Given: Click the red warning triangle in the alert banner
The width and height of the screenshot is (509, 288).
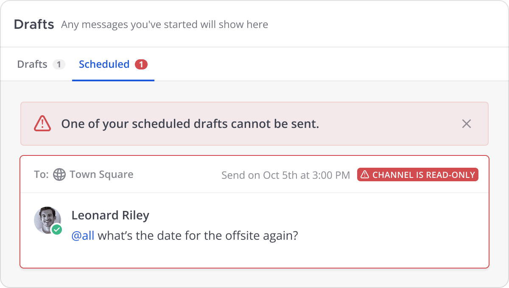Looking at the screenshot, I should (42, 124).
